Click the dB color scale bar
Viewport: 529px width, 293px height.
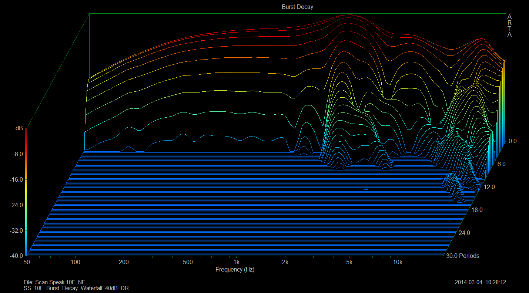tap(26, 192)
